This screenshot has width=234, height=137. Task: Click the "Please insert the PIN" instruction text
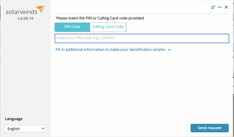[x=100, y=18]
